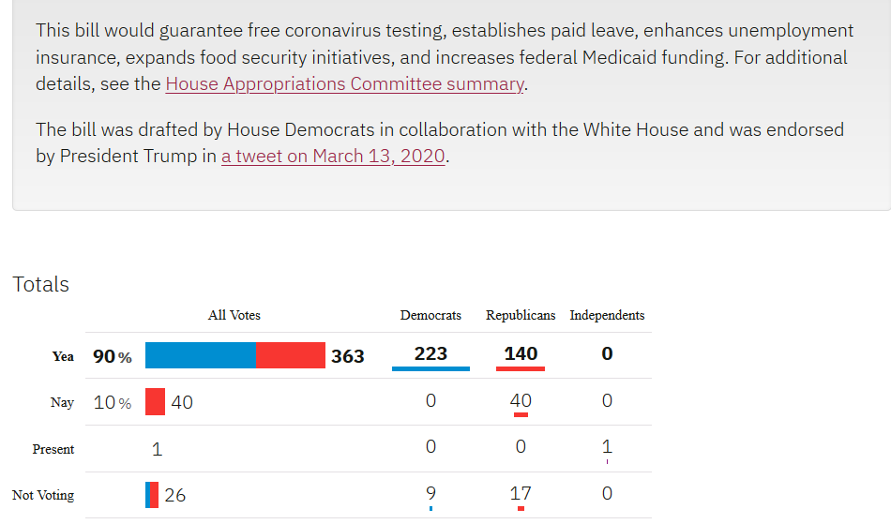Click the 363 total Yea count
This screenshot has height=524, width=891.
[x=348, y=356]
